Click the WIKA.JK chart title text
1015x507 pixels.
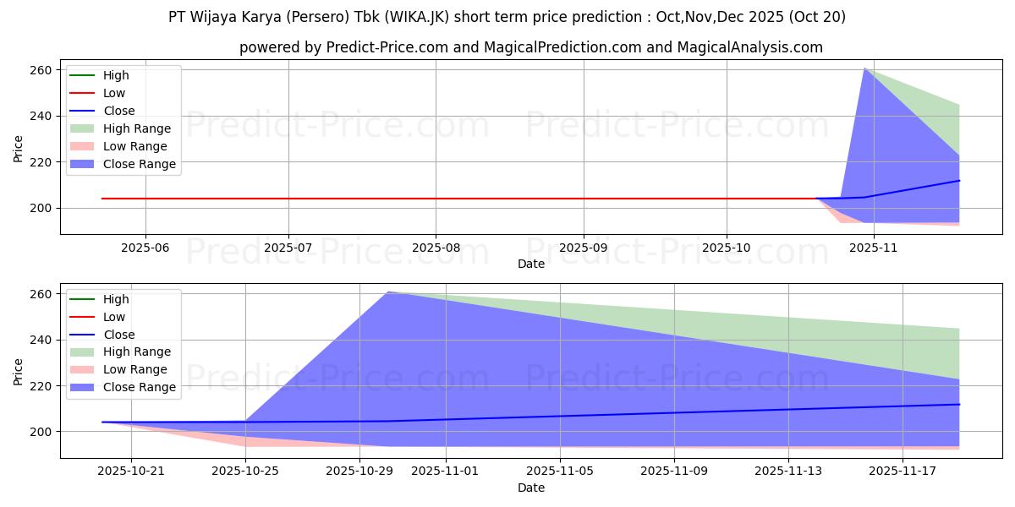(507, 17)
